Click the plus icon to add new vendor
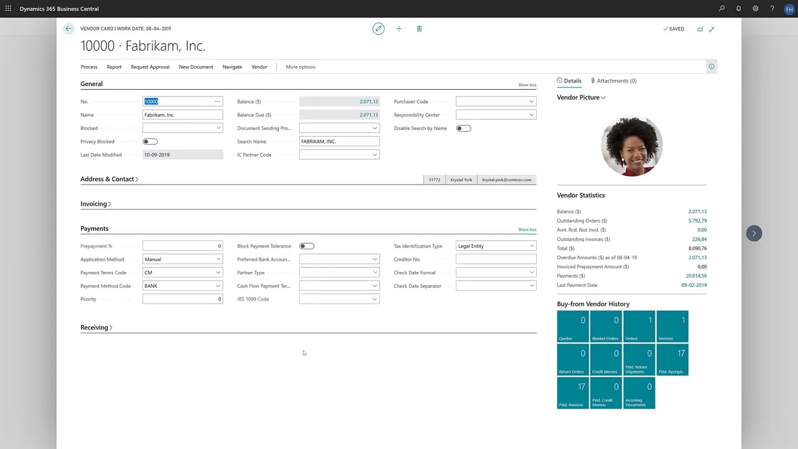The height and width of the screenshot is (449, 798). (x=399, y=29)
